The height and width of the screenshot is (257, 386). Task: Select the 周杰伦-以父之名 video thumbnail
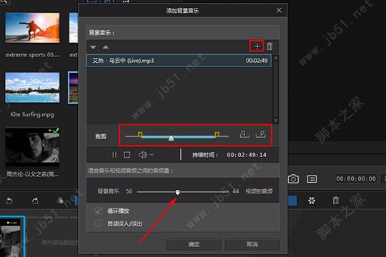(x=32, y=147)
